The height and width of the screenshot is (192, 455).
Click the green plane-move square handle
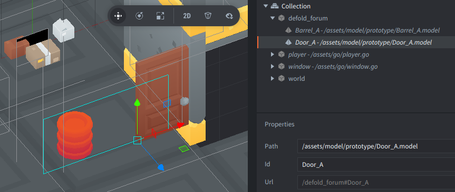point(183,148)
